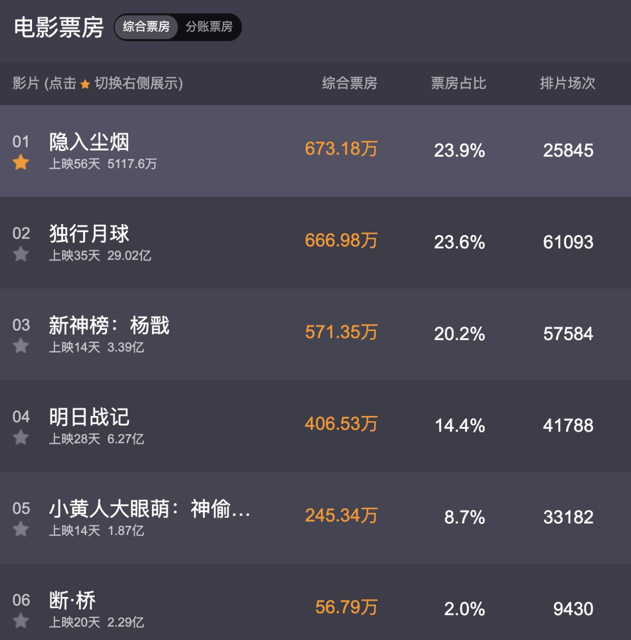Open the truncated title 小黄人大眼萌：神偷…
The width and height of the screenshot is (631, 640).
click(150, 509)
